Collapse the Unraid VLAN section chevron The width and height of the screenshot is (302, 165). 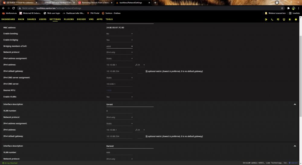pyautogui.click(x=295, y=104)
